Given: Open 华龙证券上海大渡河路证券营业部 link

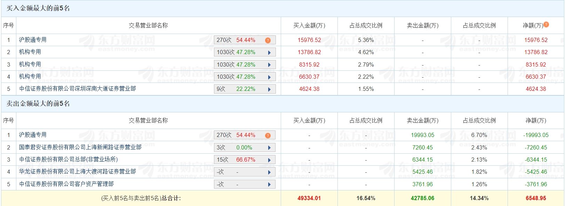Looking at the screenshot, I should point(78,172).
